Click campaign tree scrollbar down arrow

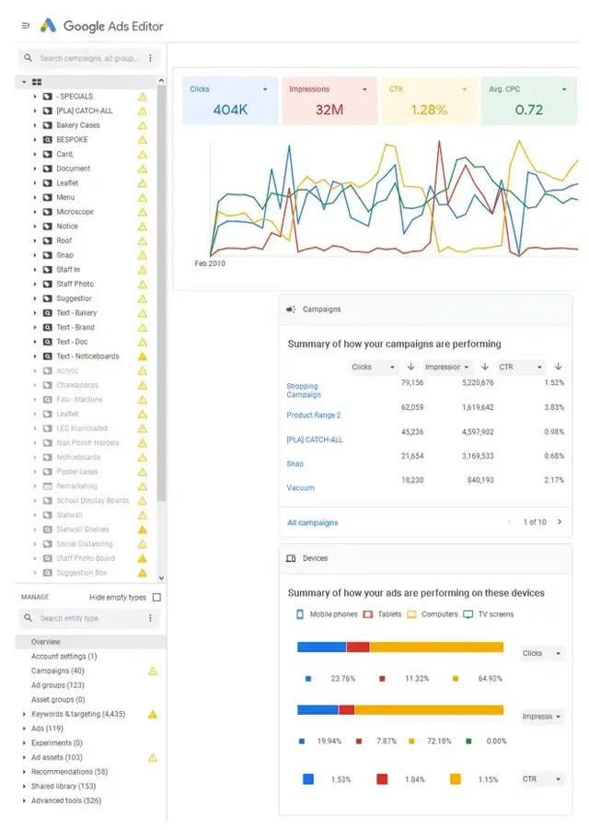(x=161, y=578)
